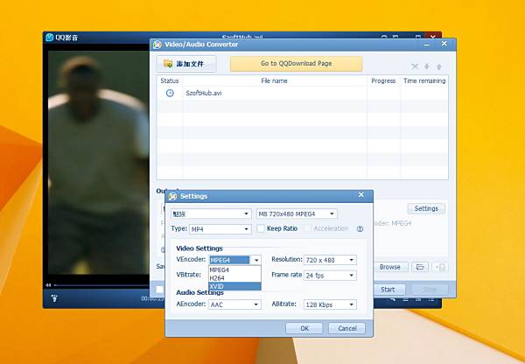
Task: Click the footprint icon in QQ player toolbar
Action: tap(54, 298)
